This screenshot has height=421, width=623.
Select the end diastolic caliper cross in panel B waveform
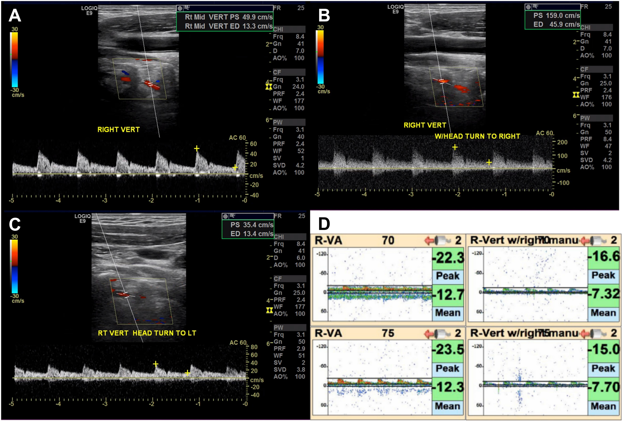pos(489,162)
